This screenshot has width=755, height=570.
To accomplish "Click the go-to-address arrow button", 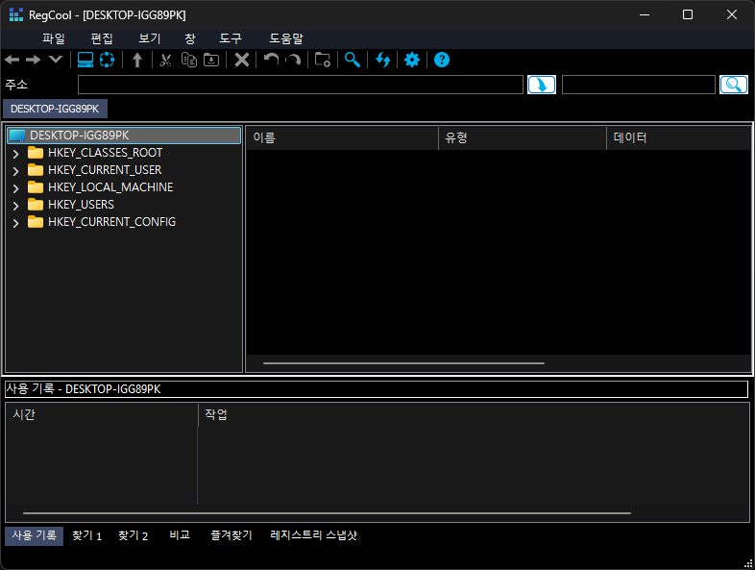I will point(542,85).
